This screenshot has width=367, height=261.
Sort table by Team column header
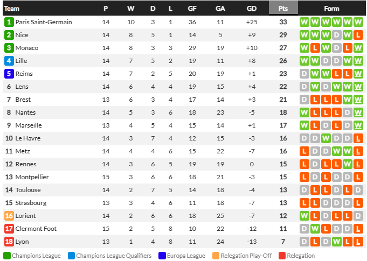(12, 9)
